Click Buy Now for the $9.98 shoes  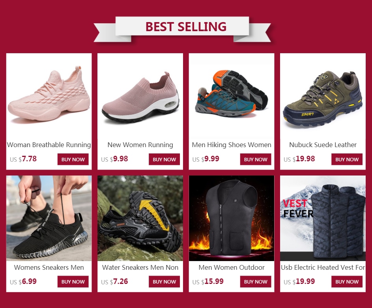165,159
